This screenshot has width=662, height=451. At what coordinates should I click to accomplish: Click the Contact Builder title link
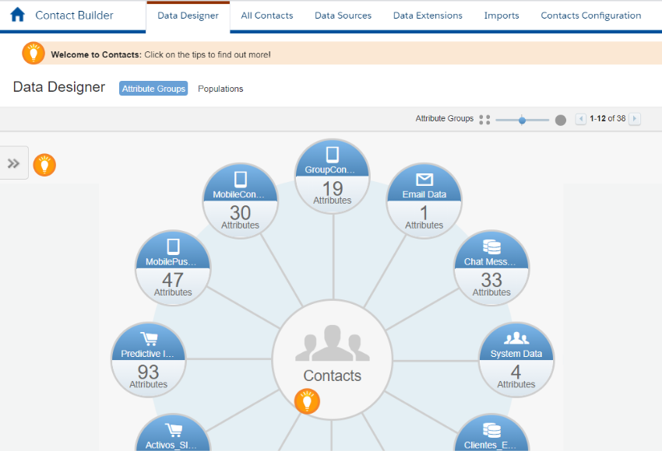(74, 16)
